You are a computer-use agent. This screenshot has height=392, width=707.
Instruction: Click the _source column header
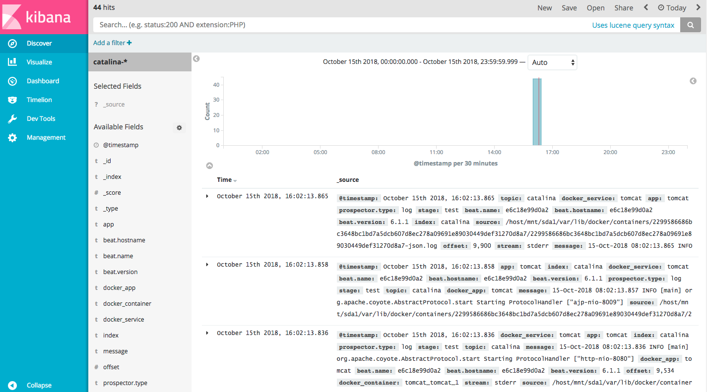point(347,180)
